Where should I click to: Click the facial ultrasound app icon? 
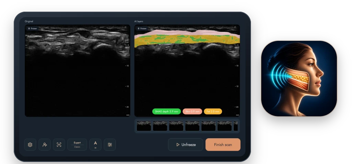tap(299, 79)
